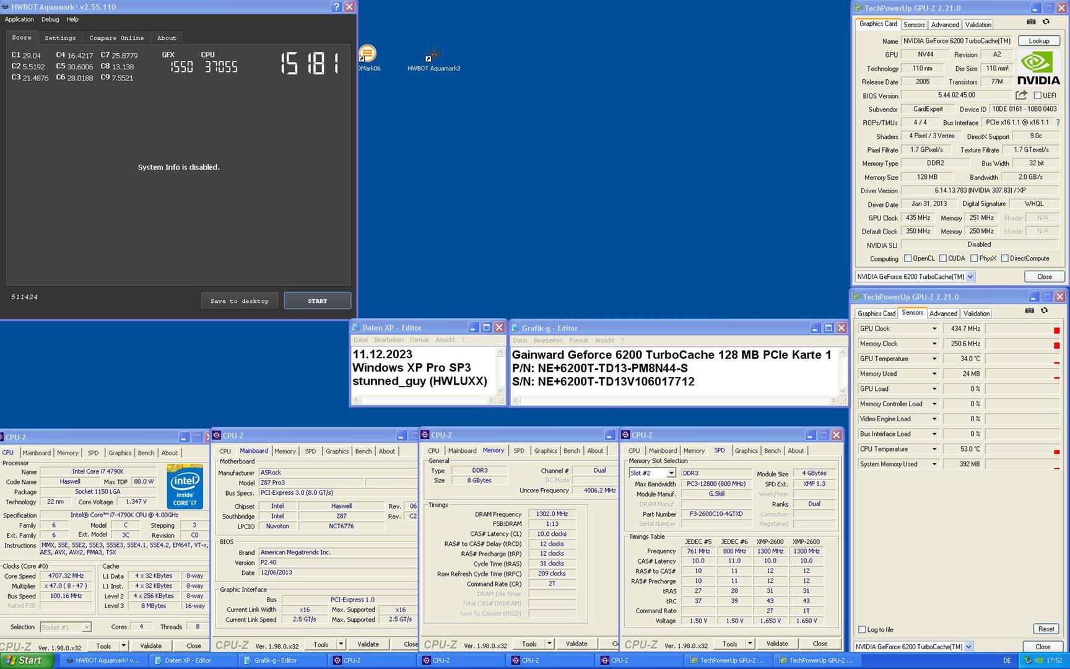Open Format menu in Grafik-g Editor
Screen dimensions: 1070x669
pyautogui.click(x=578, y=340)
